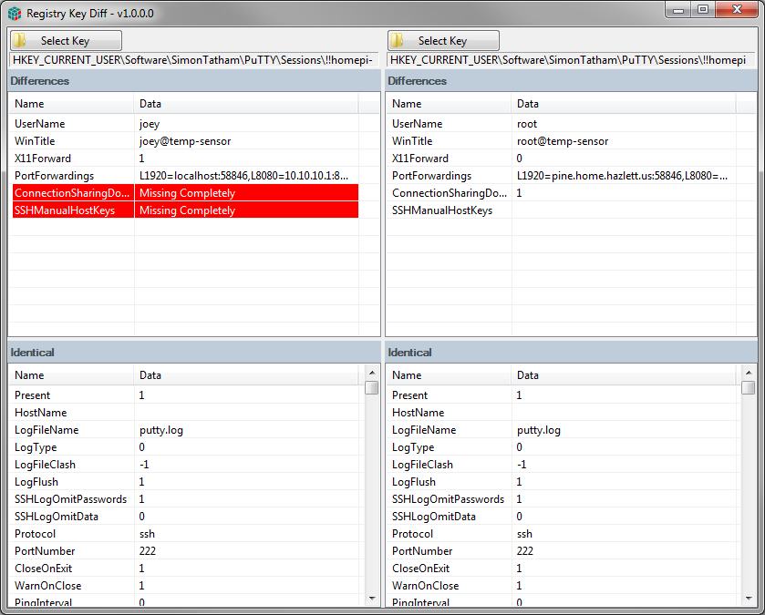Click the left Identical list scrollbar thumb
The image size is (765, 615).
pyautogui.click(x=371, y=388)
